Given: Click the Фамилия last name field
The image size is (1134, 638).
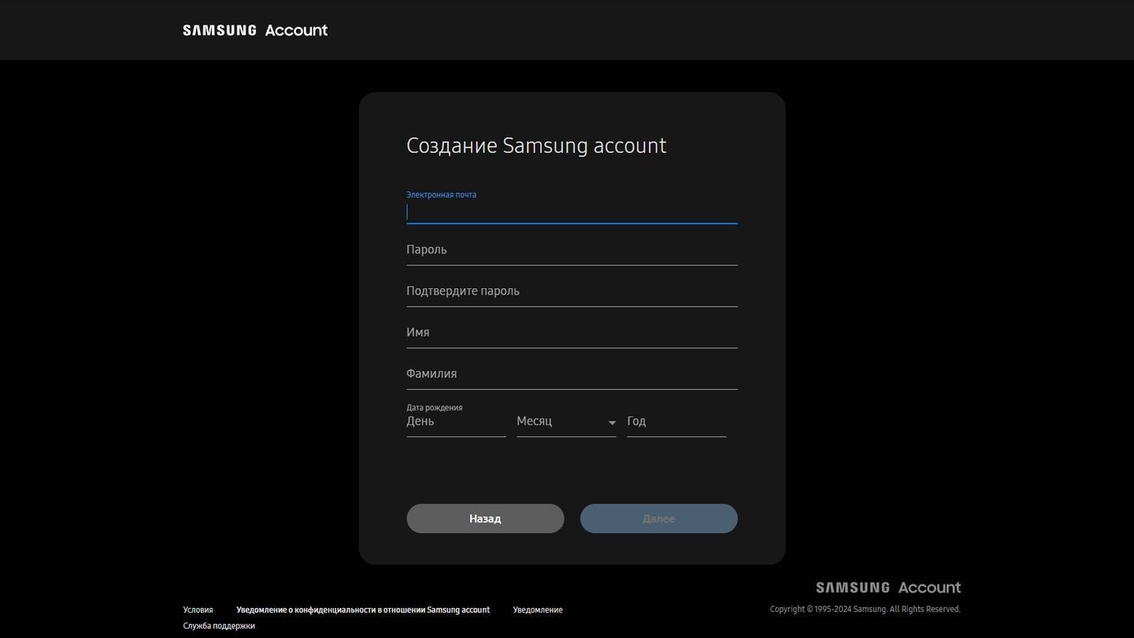Looking at the screenshot, I should click(572, 374).
